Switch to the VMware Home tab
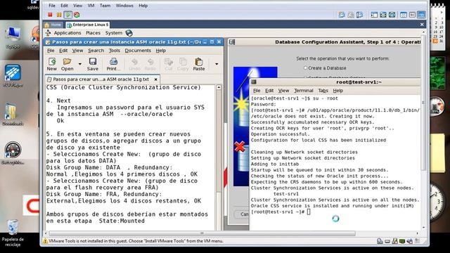The height and width of the screenshot is (253, 450). pos(53,25)
